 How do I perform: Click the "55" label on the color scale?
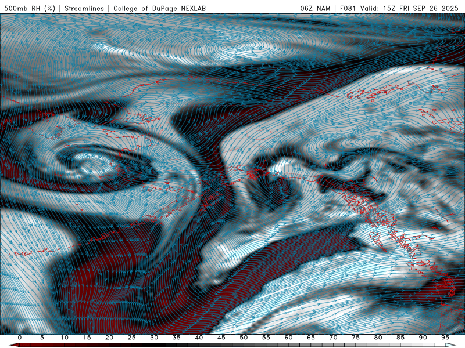click(x=266, y=338)
